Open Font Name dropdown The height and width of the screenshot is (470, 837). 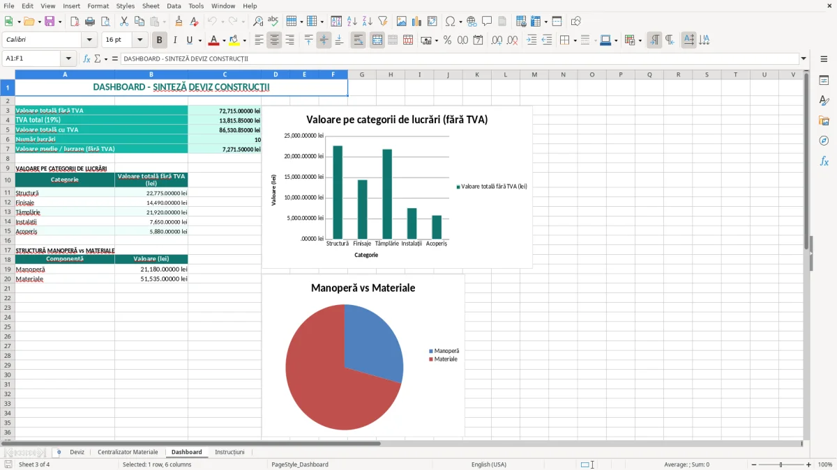tap(89, 40)
